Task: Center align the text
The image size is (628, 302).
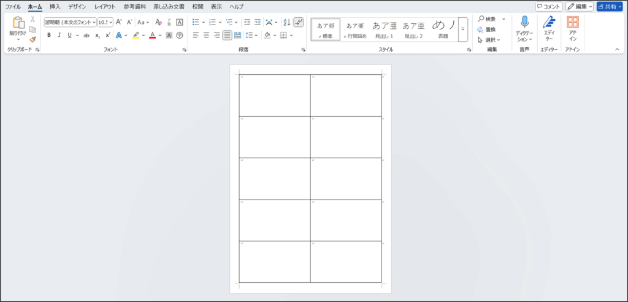Action: [x=206, y=35]
